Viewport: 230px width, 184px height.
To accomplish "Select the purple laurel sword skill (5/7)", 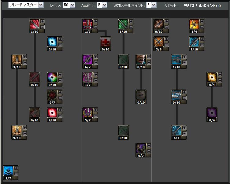I will coord(88,113).
